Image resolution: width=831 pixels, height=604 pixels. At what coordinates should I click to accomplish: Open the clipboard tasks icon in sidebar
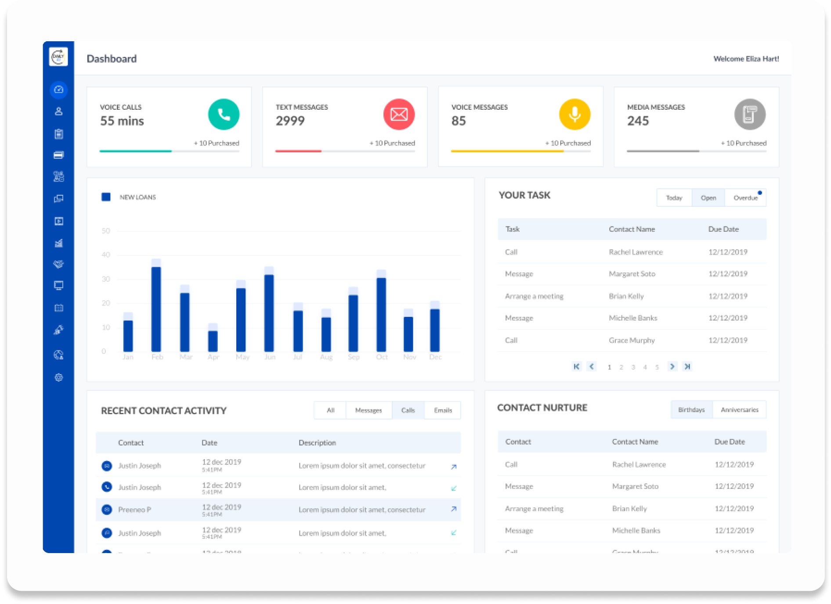point(58,133)
